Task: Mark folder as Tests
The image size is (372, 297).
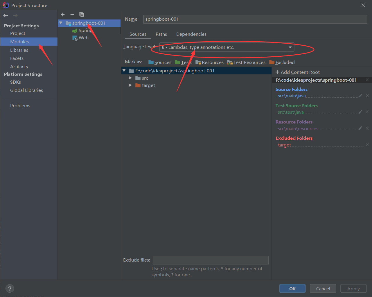Action: tap(184, 62)
